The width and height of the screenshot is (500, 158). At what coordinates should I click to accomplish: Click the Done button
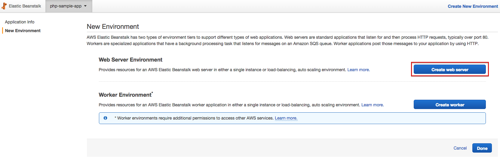tap(482, 148)
